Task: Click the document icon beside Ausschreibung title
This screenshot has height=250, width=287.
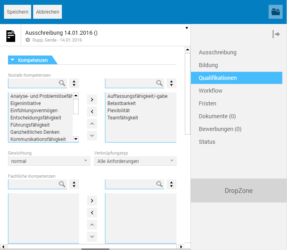Action: pos(11,36)
